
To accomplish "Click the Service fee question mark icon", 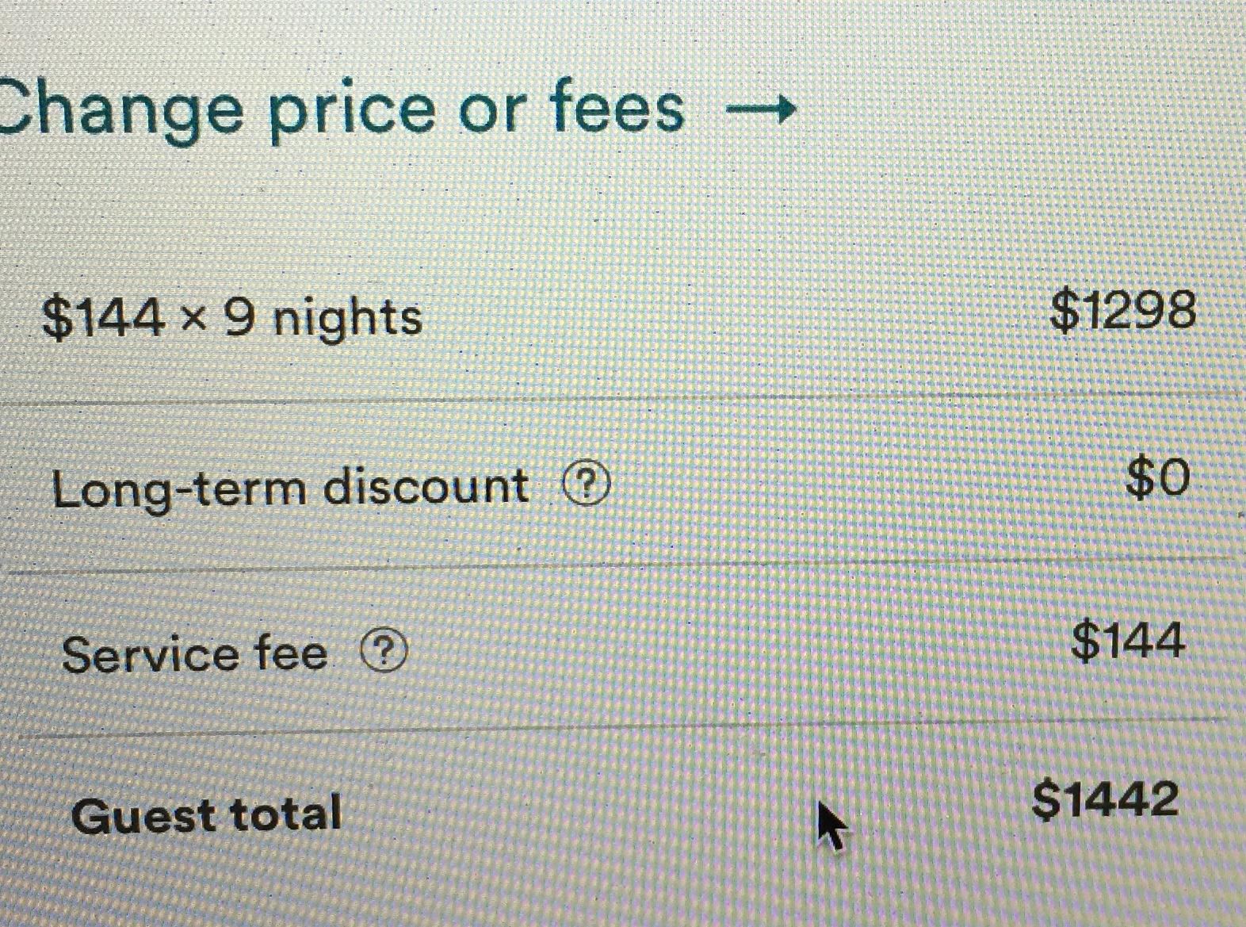I will [384, 652].
